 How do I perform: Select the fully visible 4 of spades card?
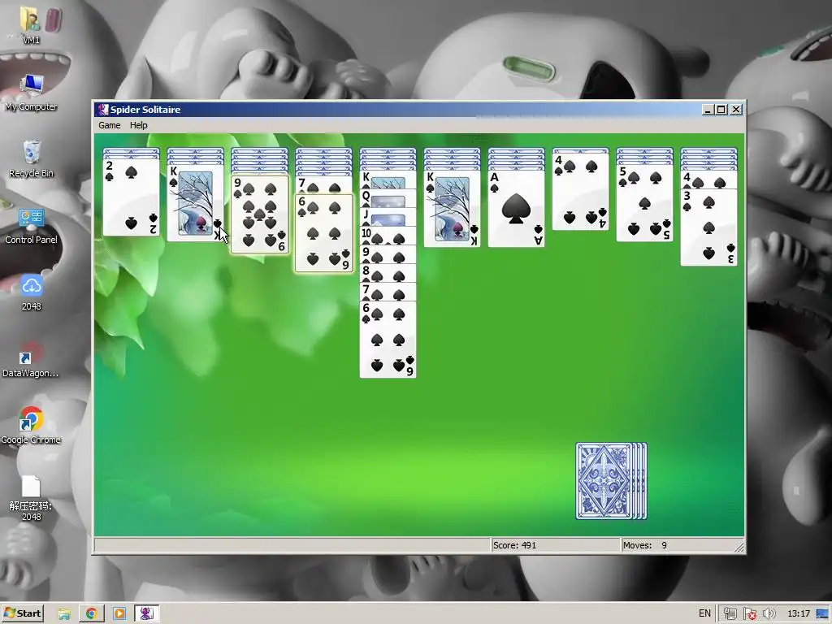click(x=580, y=191)
